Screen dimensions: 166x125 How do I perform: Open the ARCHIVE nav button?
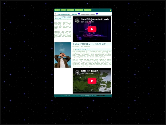(79, 10)
